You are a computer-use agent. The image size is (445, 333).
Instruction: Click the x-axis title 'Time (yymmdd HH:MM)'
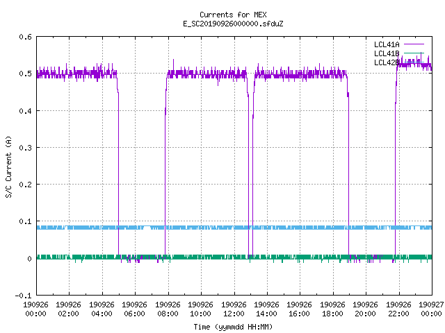[x=233, y=327]
